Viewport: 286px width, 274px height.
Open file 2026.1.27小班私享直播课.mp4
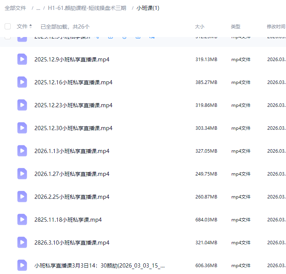click(72, 174)
